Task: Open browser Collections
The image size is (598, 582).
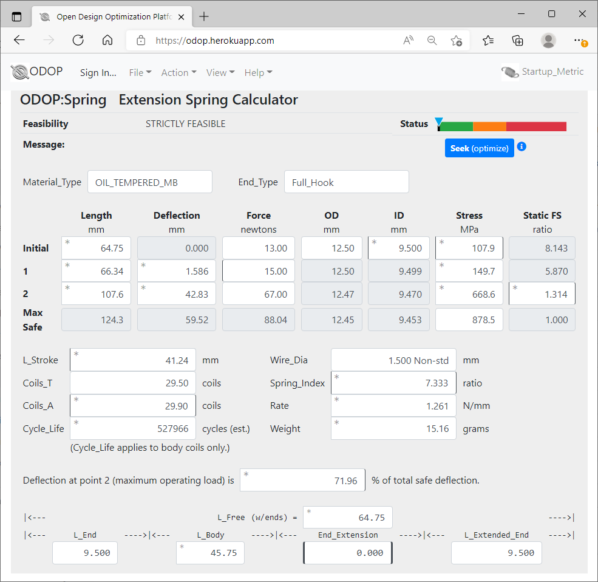Action: (517, 40)
